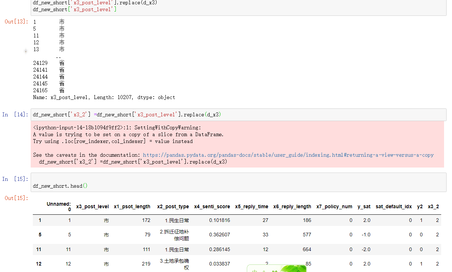Click the x2_post_type column header
Image resolution: width=452 pixels, height=272 pixels.
click(x=173, y=206)
